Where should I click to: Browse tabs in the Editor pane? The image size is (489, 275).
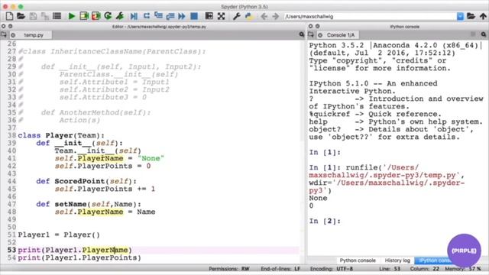[4, 34]
